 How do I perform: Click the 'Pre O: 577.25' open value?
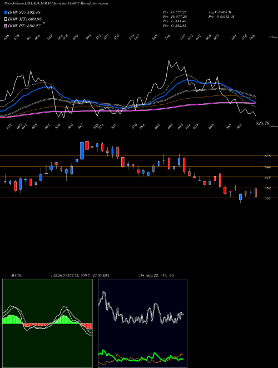[175, 12]
